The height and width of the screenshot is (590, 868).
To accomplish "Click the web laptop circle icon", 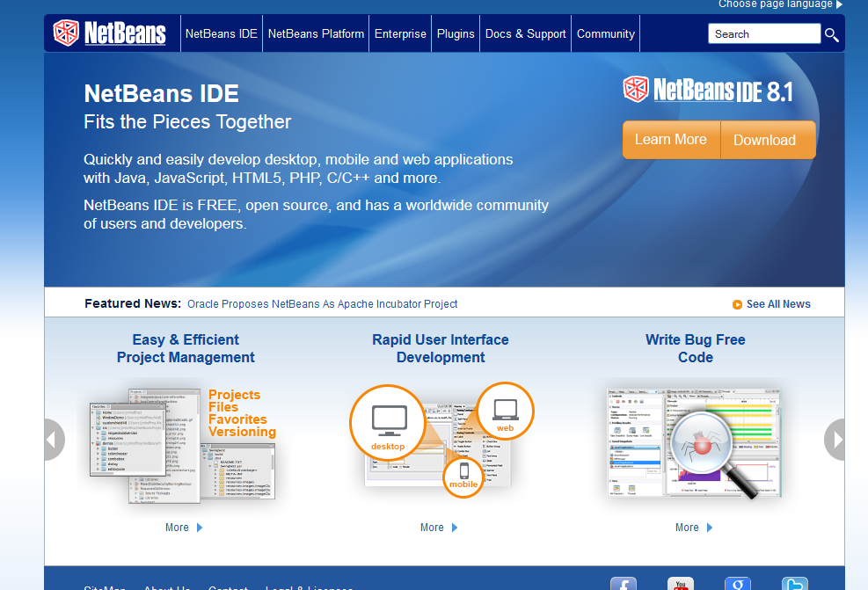I will tap(505, 412).
